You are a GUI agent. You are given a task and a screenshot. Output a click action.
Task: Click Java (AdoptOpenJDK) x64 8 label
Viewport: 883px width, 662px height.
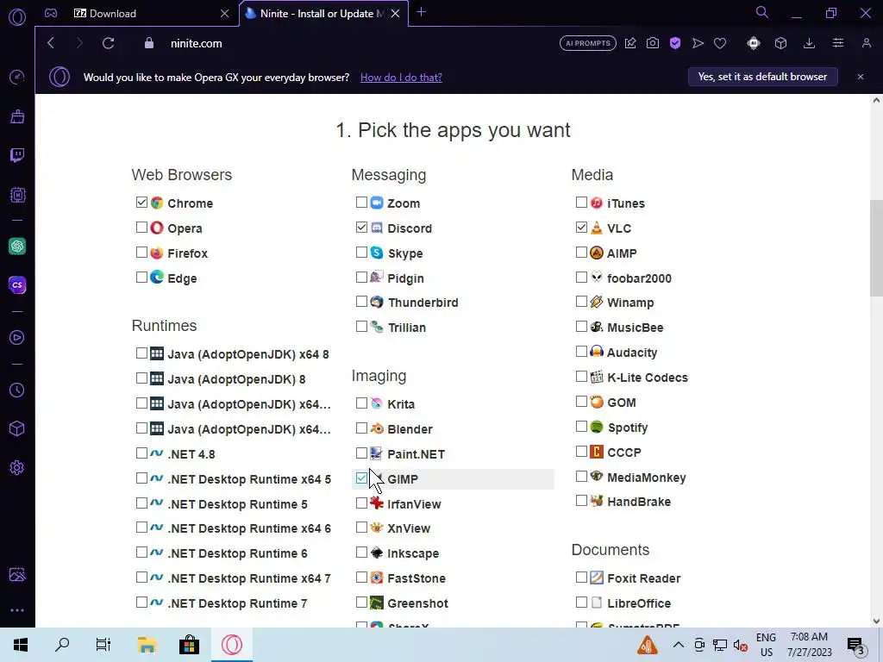(x=248, y=354)
